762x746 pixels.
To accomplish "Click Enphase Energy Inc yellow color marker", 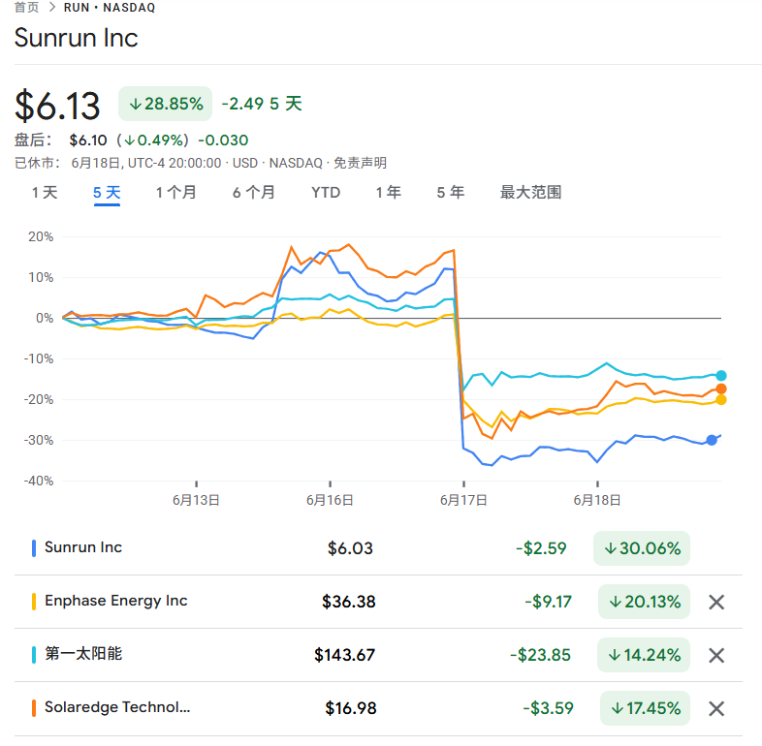I will tap(34, 602).
